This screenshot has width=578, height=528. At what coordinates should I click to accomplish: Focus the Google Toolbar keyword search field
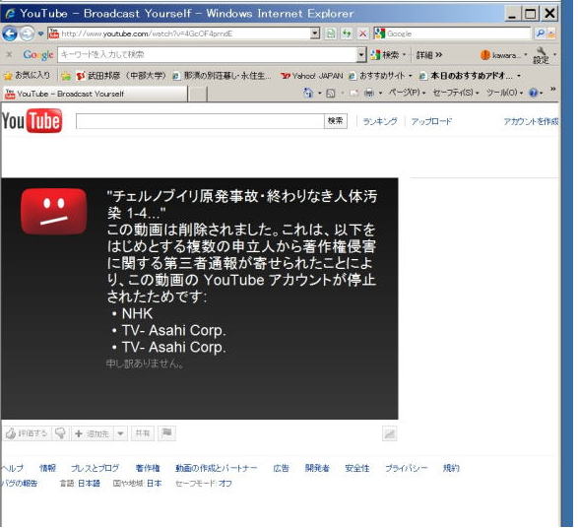[x=208, y=55]
